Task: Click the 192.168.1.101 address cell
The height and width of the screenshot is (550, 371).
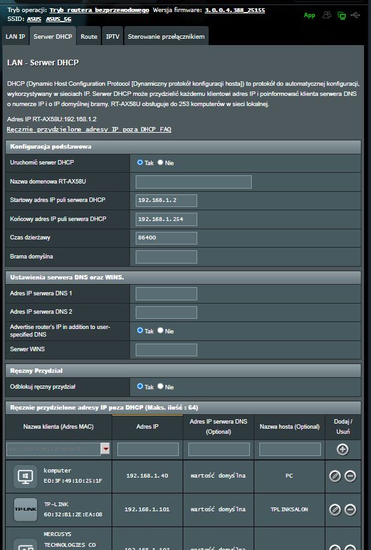Action: click(x=147, y=509)
